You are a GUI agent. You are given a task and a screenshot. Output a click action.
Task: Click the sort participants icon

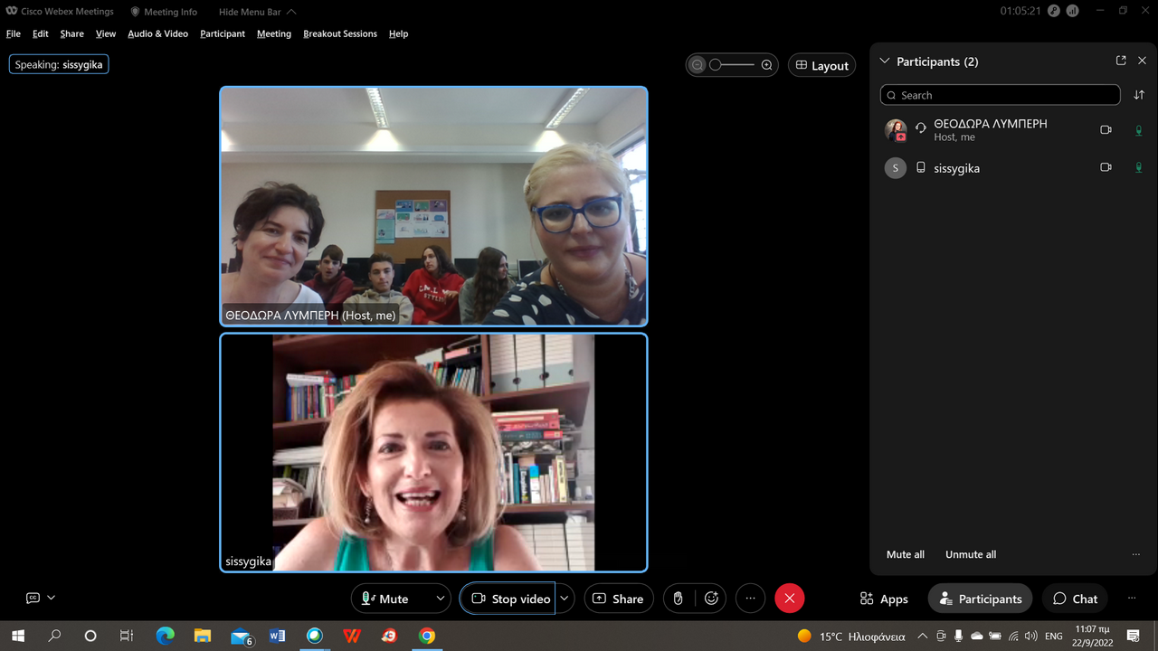pos(1139,95)
